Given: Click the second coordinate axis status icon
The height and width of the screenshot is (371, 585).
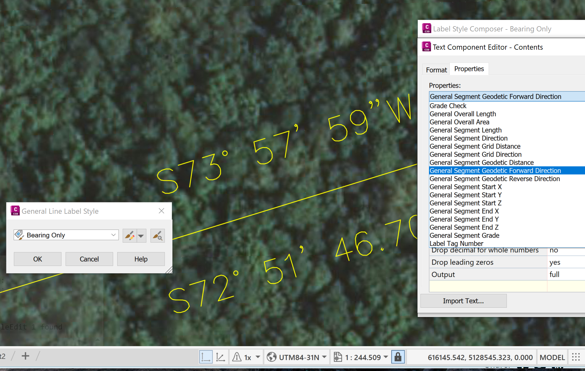Looking at the screenshot, I should point(220,357).
